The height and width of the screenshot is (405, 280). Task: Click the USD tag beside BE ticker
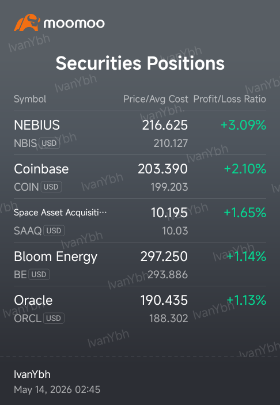click(x=39, y=274)
